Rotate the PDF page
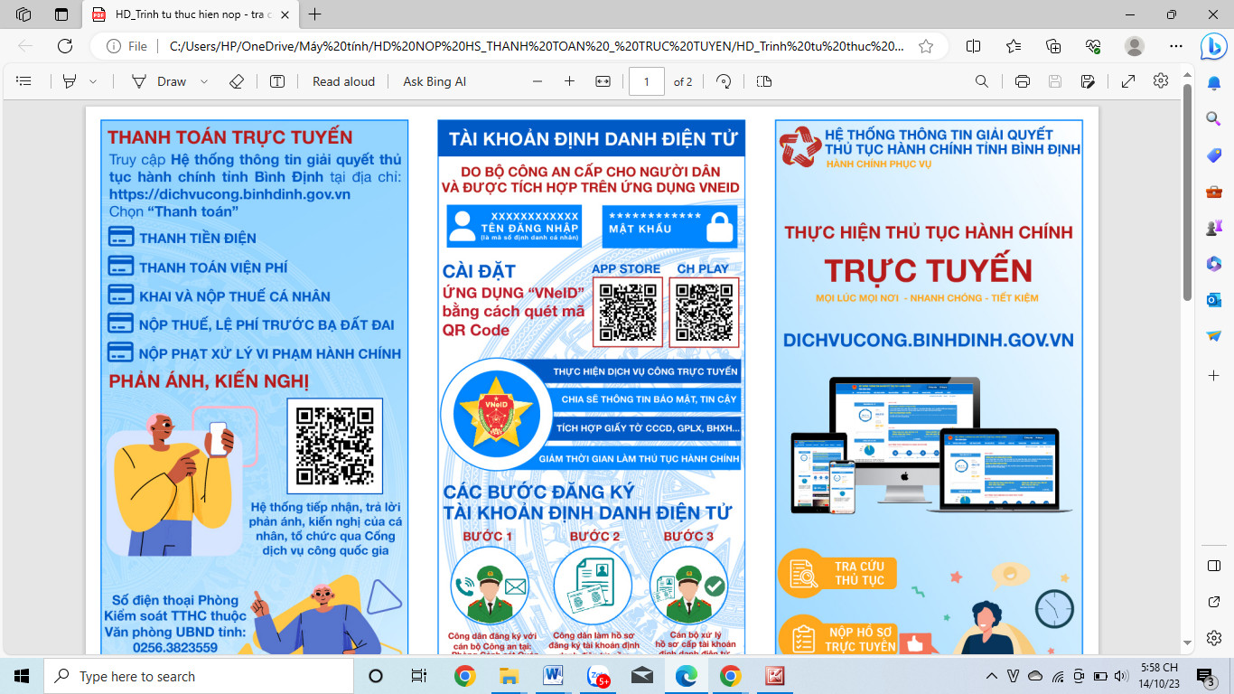 click(x=724, y=81)
